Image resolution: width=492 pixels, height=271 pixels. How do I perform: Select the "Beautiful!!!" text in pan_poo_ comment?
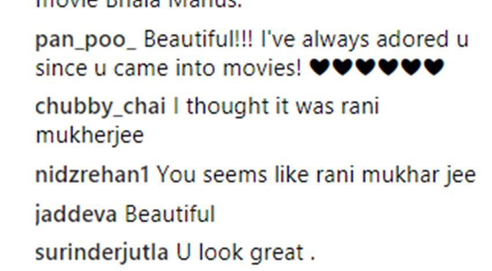tap(199, 39)
